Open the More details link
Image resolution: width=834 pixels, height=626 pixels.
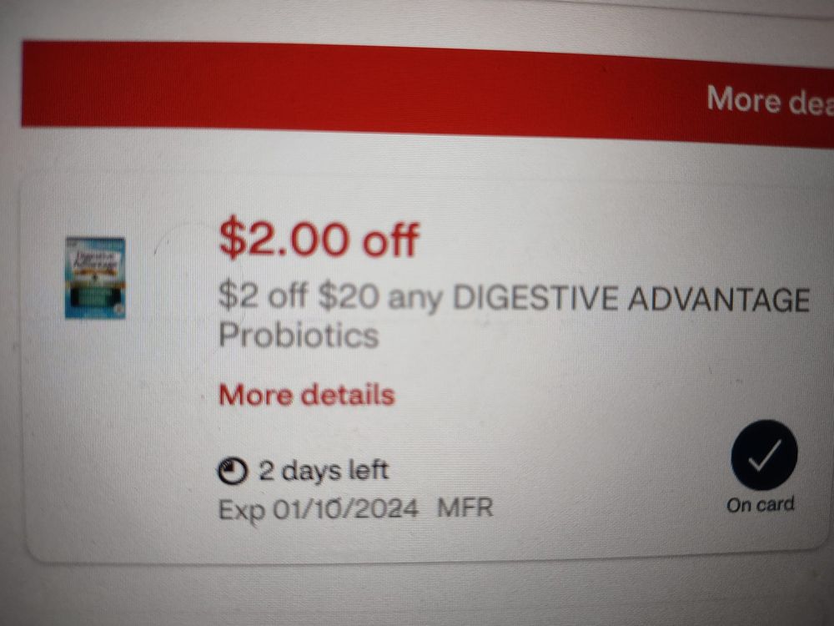[x=307, y=395]
